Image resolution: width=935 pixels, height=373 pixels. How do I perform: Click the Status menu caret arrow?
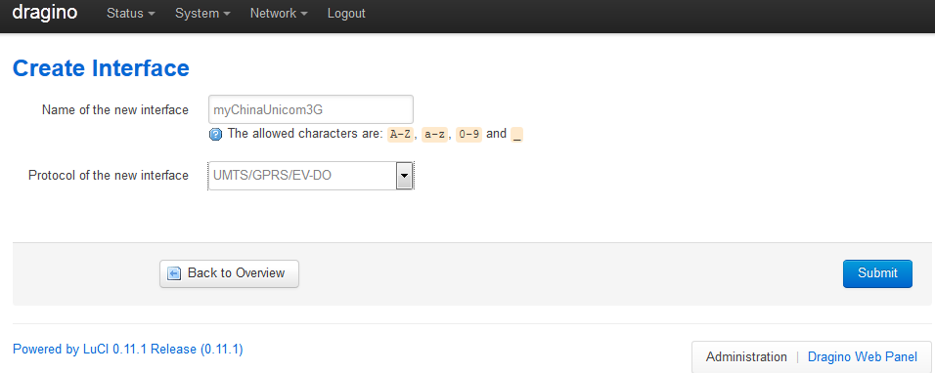(151, 15)
